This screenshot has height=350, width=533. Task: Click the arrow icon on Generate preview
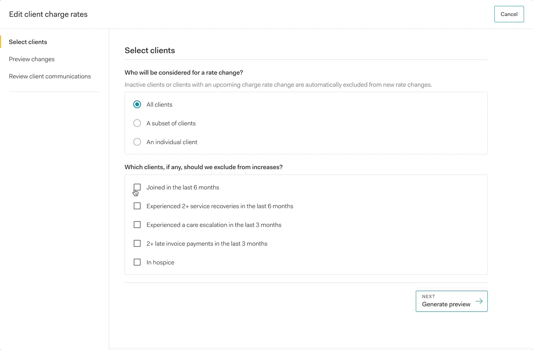479,301
